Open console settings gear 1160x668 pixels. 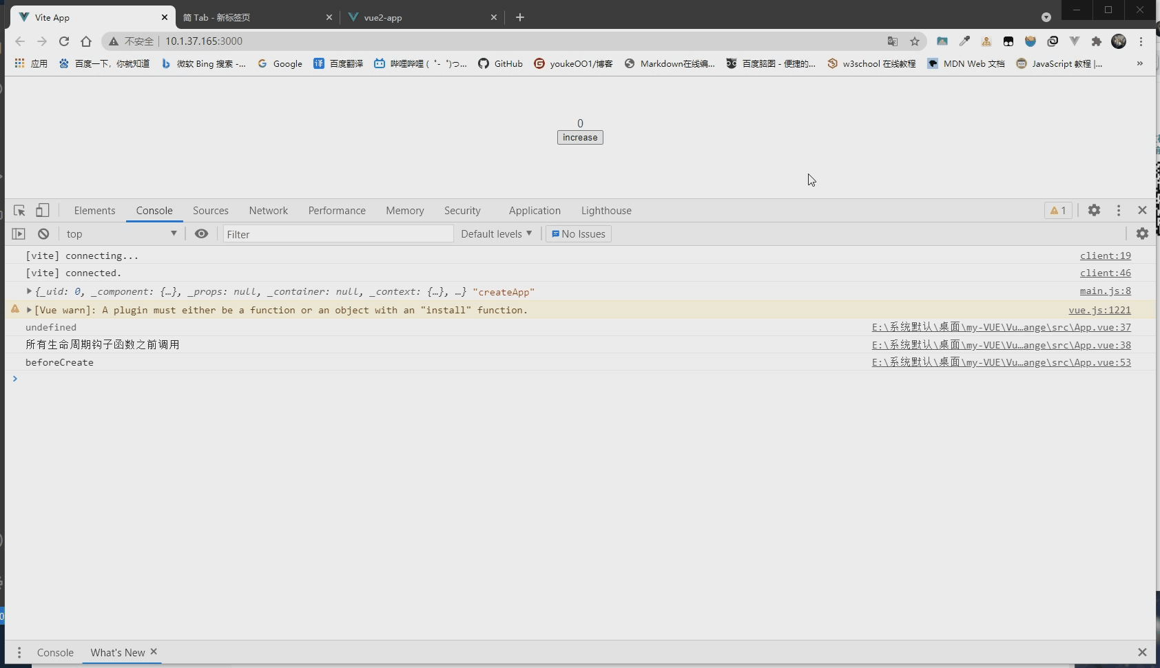(x=1142, y=234)
